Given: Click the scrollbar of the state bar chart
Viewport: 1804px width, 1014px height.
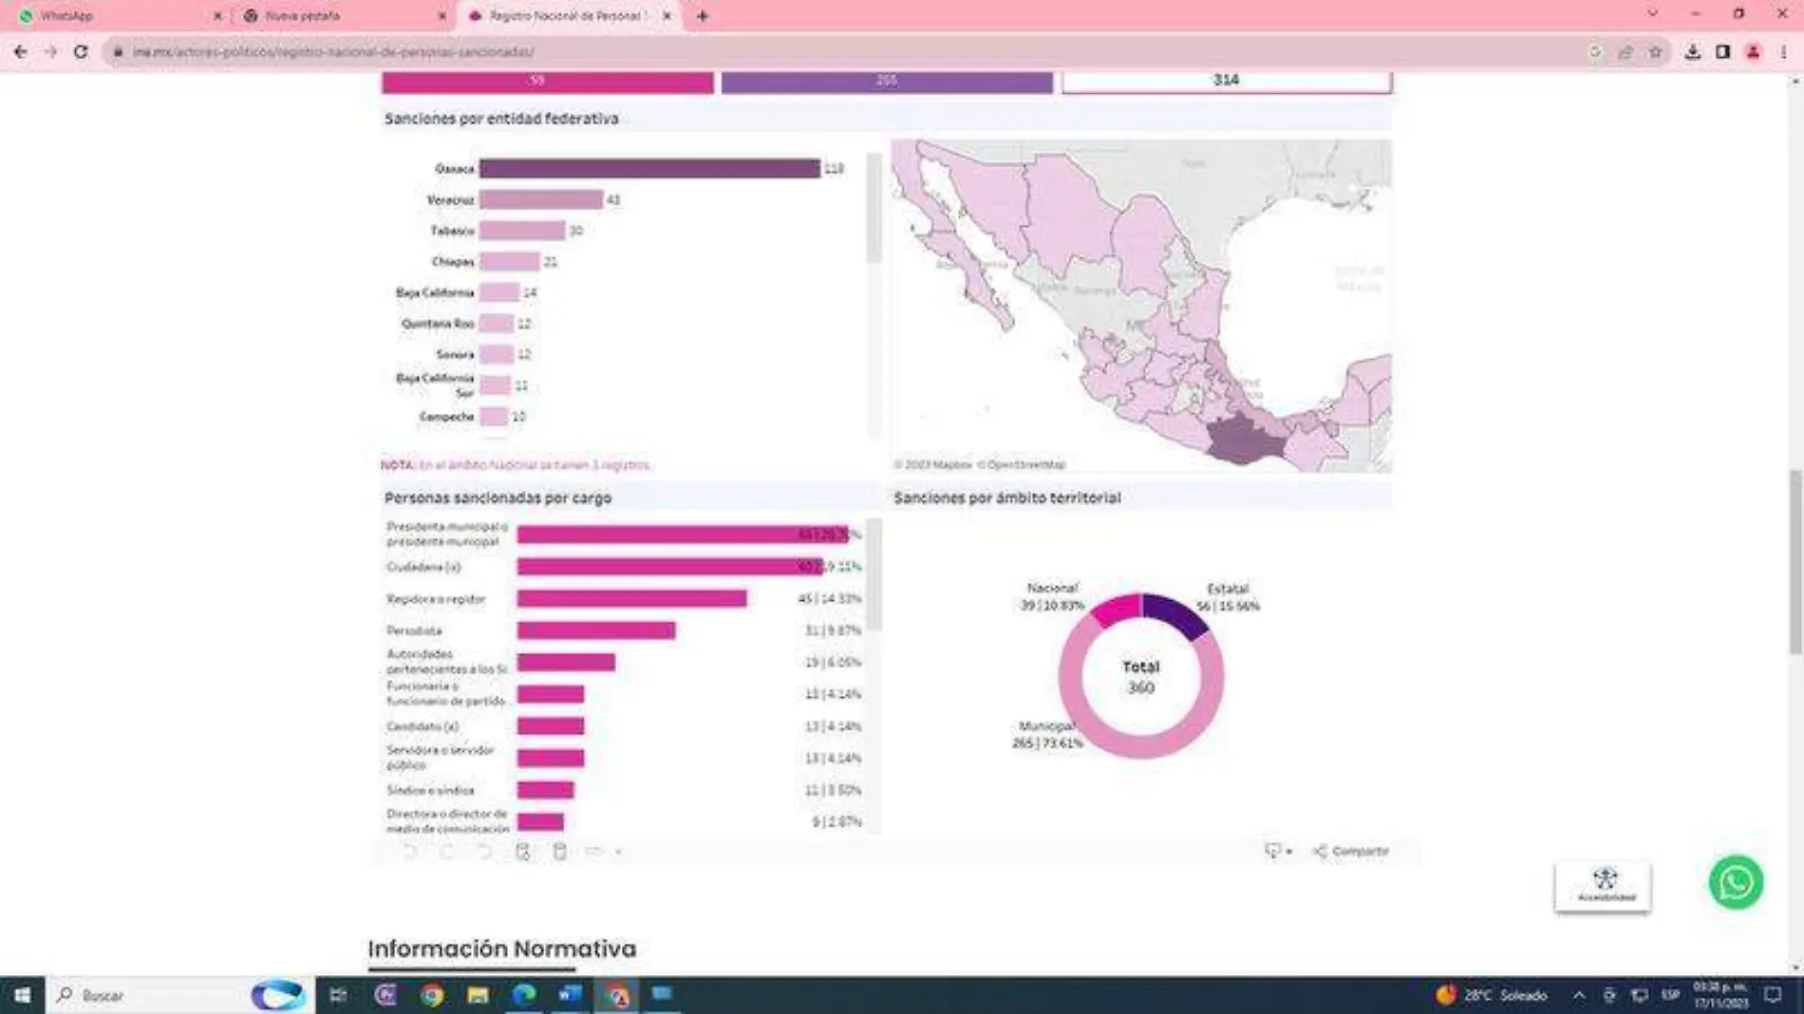Looking at the screenshot, I should coord(874,209).
